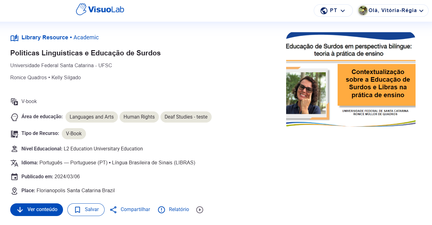Screen dimensions: 432x225
Task: Open the Contextualização video thumbnail
Action: pos(351,80)
